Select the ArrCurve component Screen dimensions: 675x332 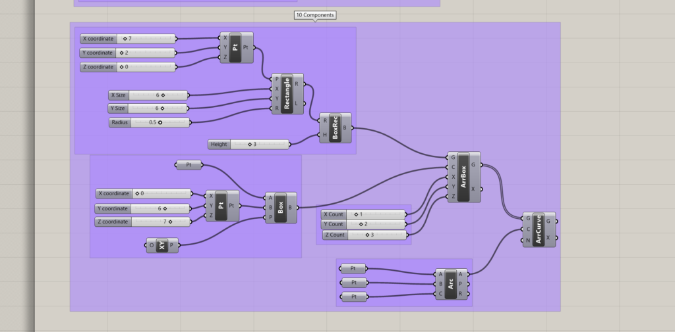pyautogui.click(x=539, y=230)
